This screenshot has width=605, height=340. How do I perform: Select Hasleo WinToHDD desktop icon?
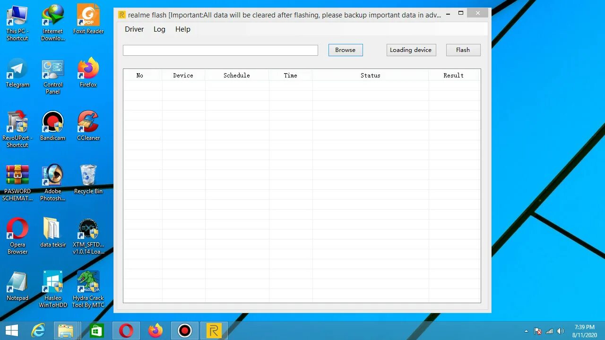coord(53,290)
